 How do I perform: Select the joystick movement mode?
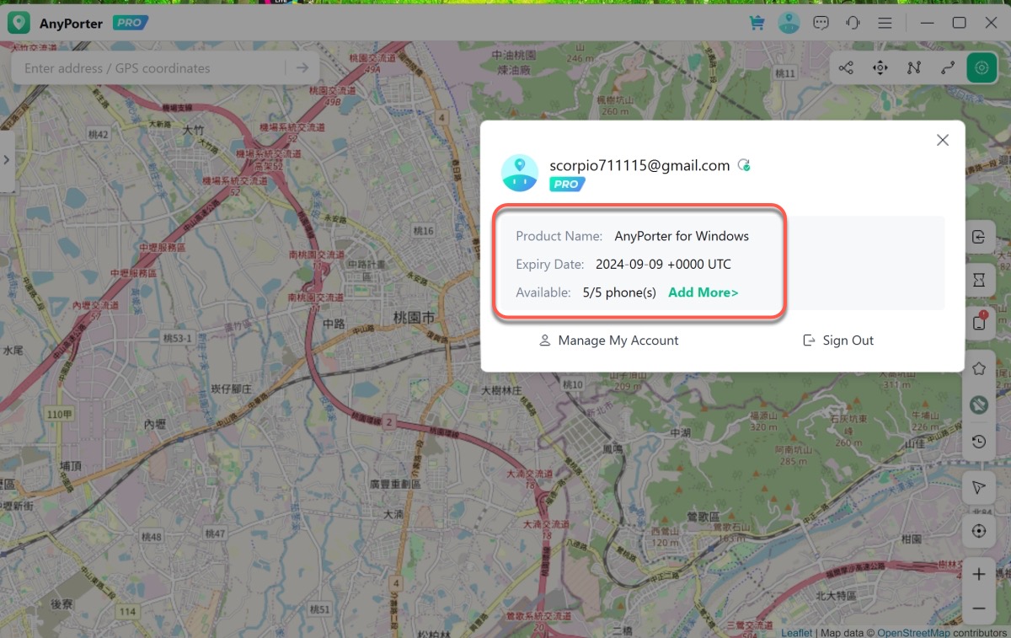pyautogui.click(x=880, y=68)
